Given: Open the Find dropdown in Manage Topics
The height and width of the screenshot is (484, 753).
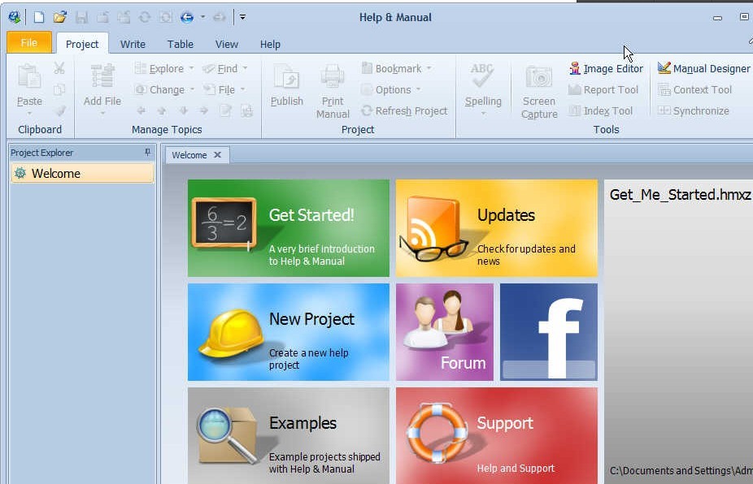Looking at the screenshot, I should (225, 68).
